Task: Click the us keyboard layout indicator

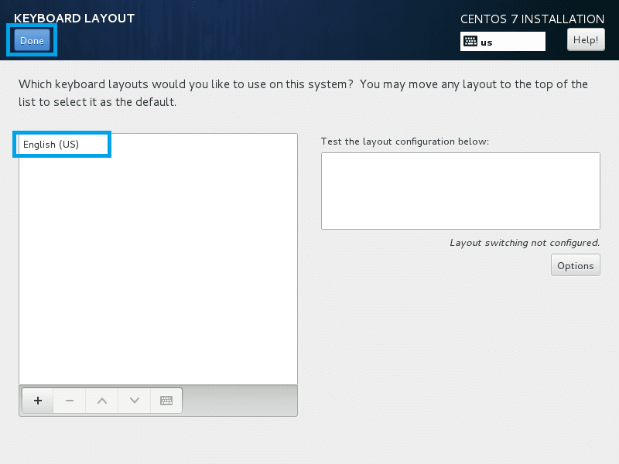Action: tap(502, 42)
